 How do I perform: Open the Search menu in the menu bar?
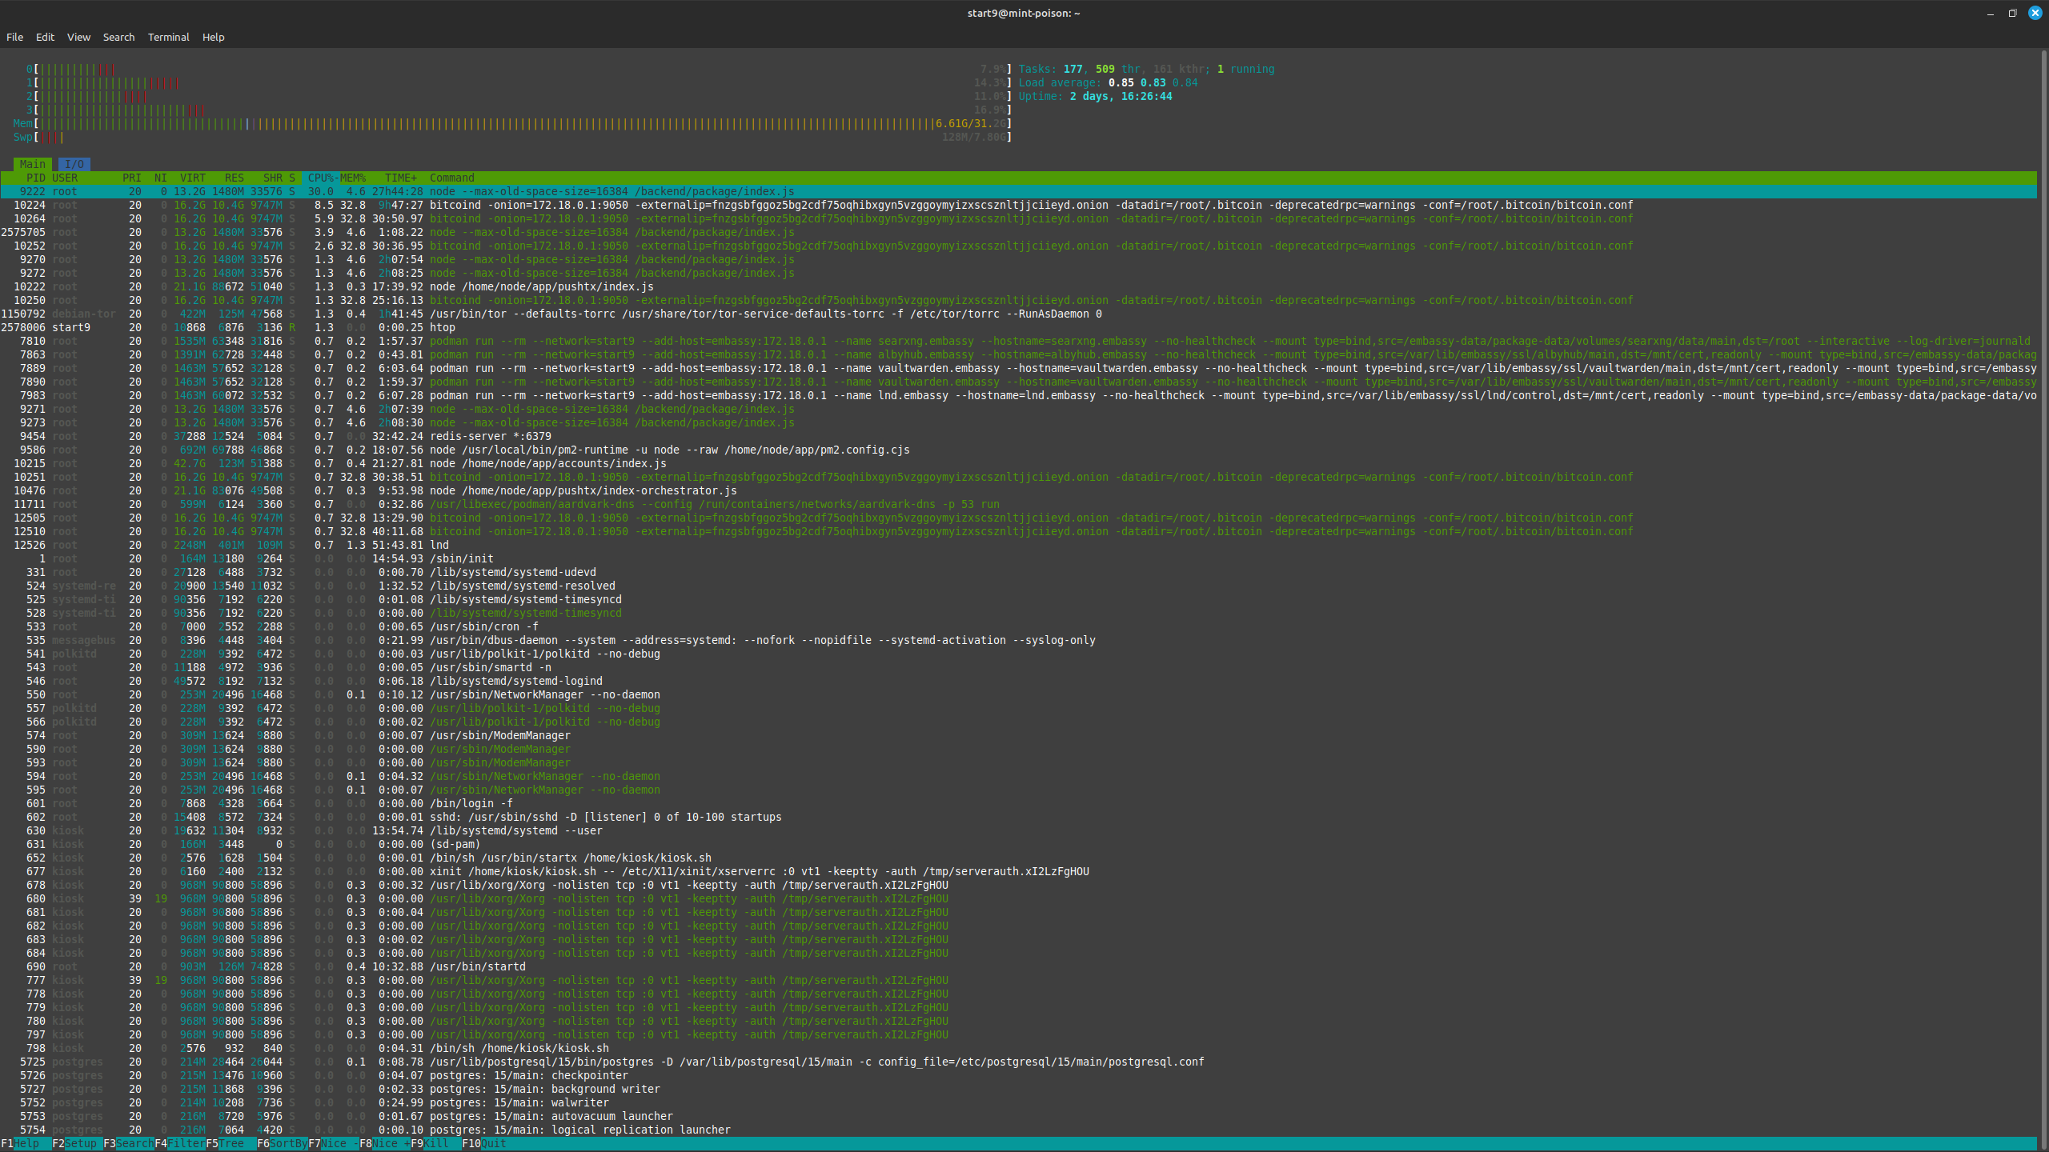pyautogui.click(x=118, y=37)
